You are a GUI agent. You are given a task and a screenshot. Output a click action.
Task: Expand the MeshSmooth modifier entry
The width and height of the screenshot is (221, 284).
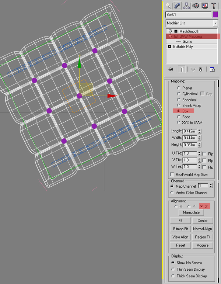click(x=176, y=31)
